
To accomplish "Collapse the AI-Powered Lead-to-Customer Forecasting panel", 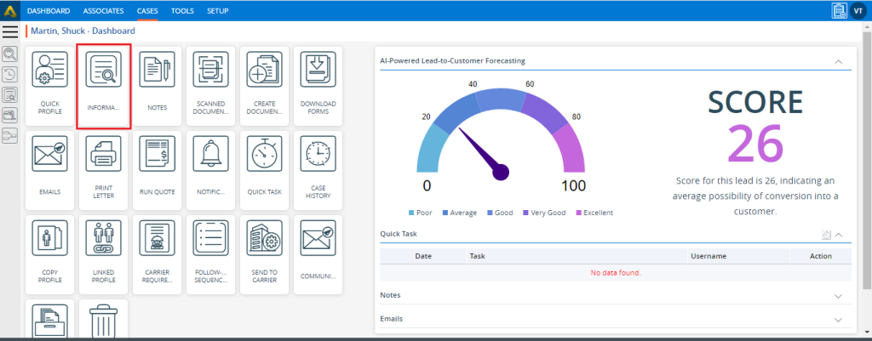I will point(839,61).
